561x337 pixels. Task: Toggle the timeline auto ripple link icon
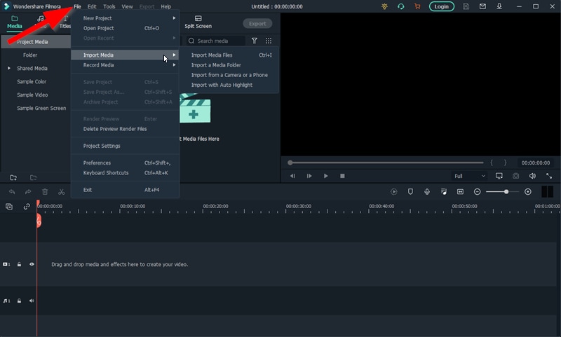(27, 207)
